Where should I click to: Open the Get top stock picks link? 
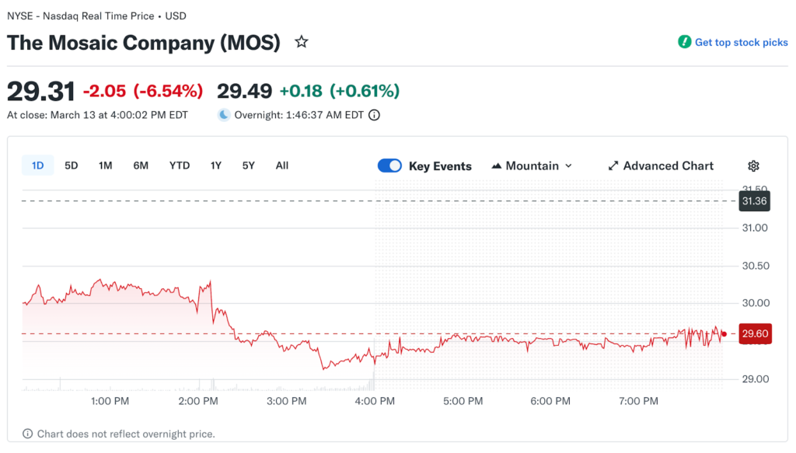741,43
